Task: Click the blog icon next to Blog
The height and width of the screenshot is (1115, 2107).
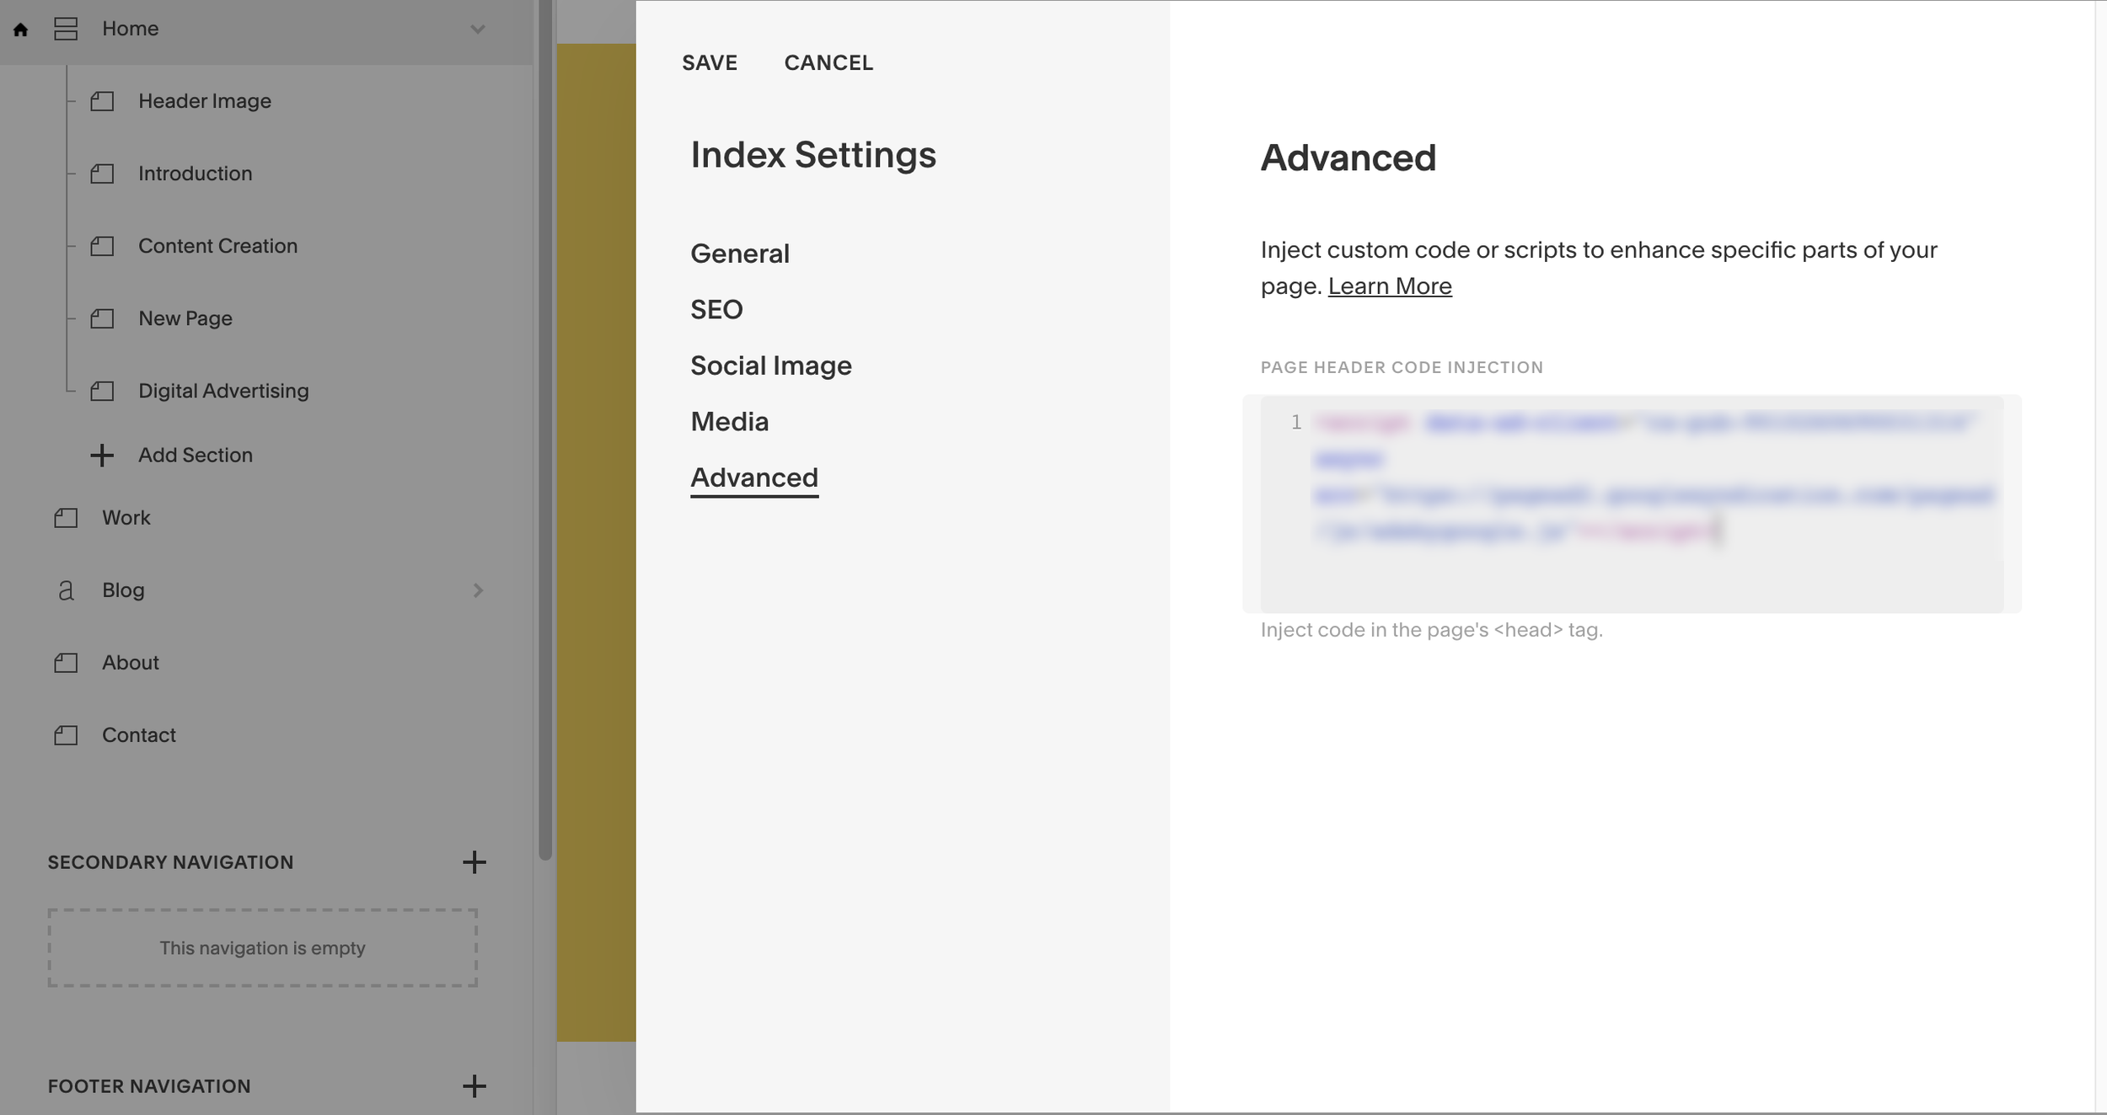Action: pyautogui.click(x=66, y=590)
